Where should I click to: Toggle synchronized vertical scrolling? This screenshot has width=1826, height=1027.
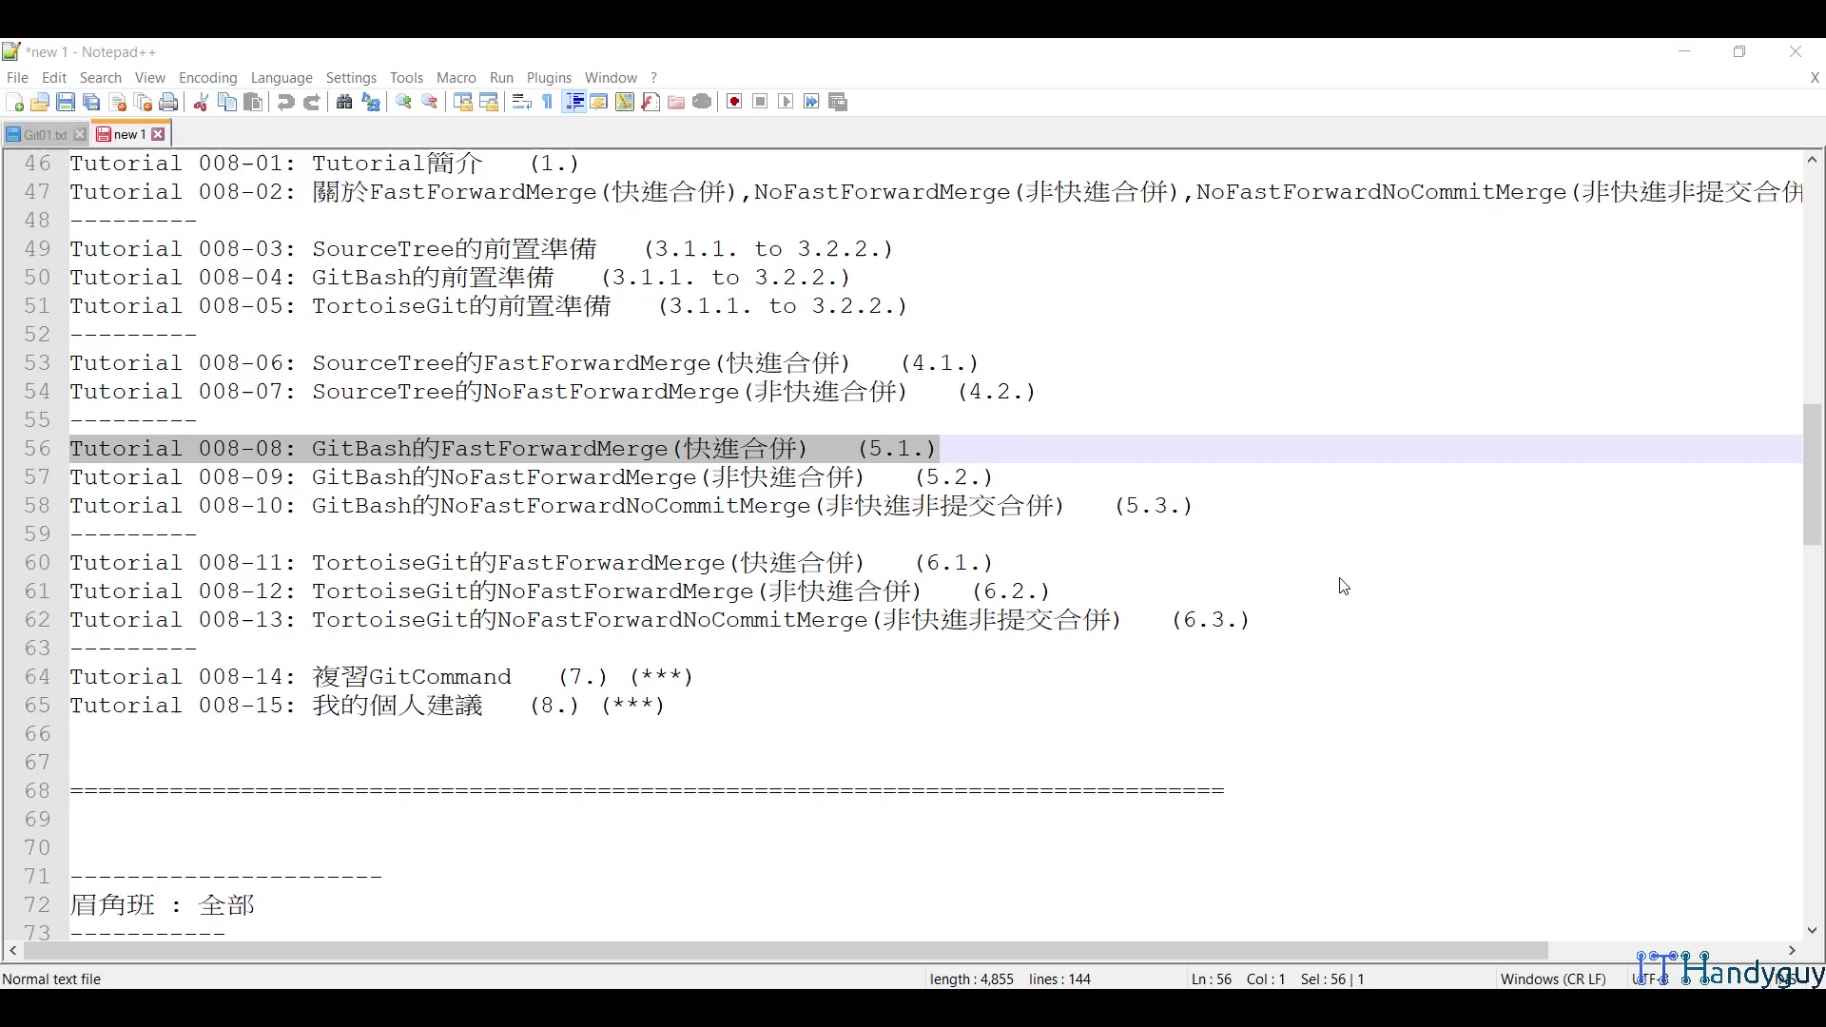pos(463,102)
